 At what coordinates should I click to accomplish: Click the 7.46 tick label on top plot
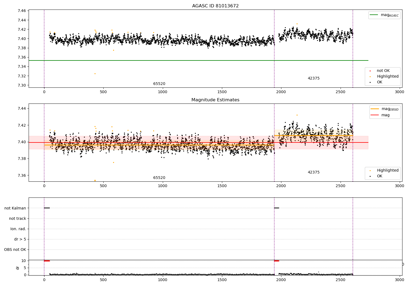click(x=22, y=11)
